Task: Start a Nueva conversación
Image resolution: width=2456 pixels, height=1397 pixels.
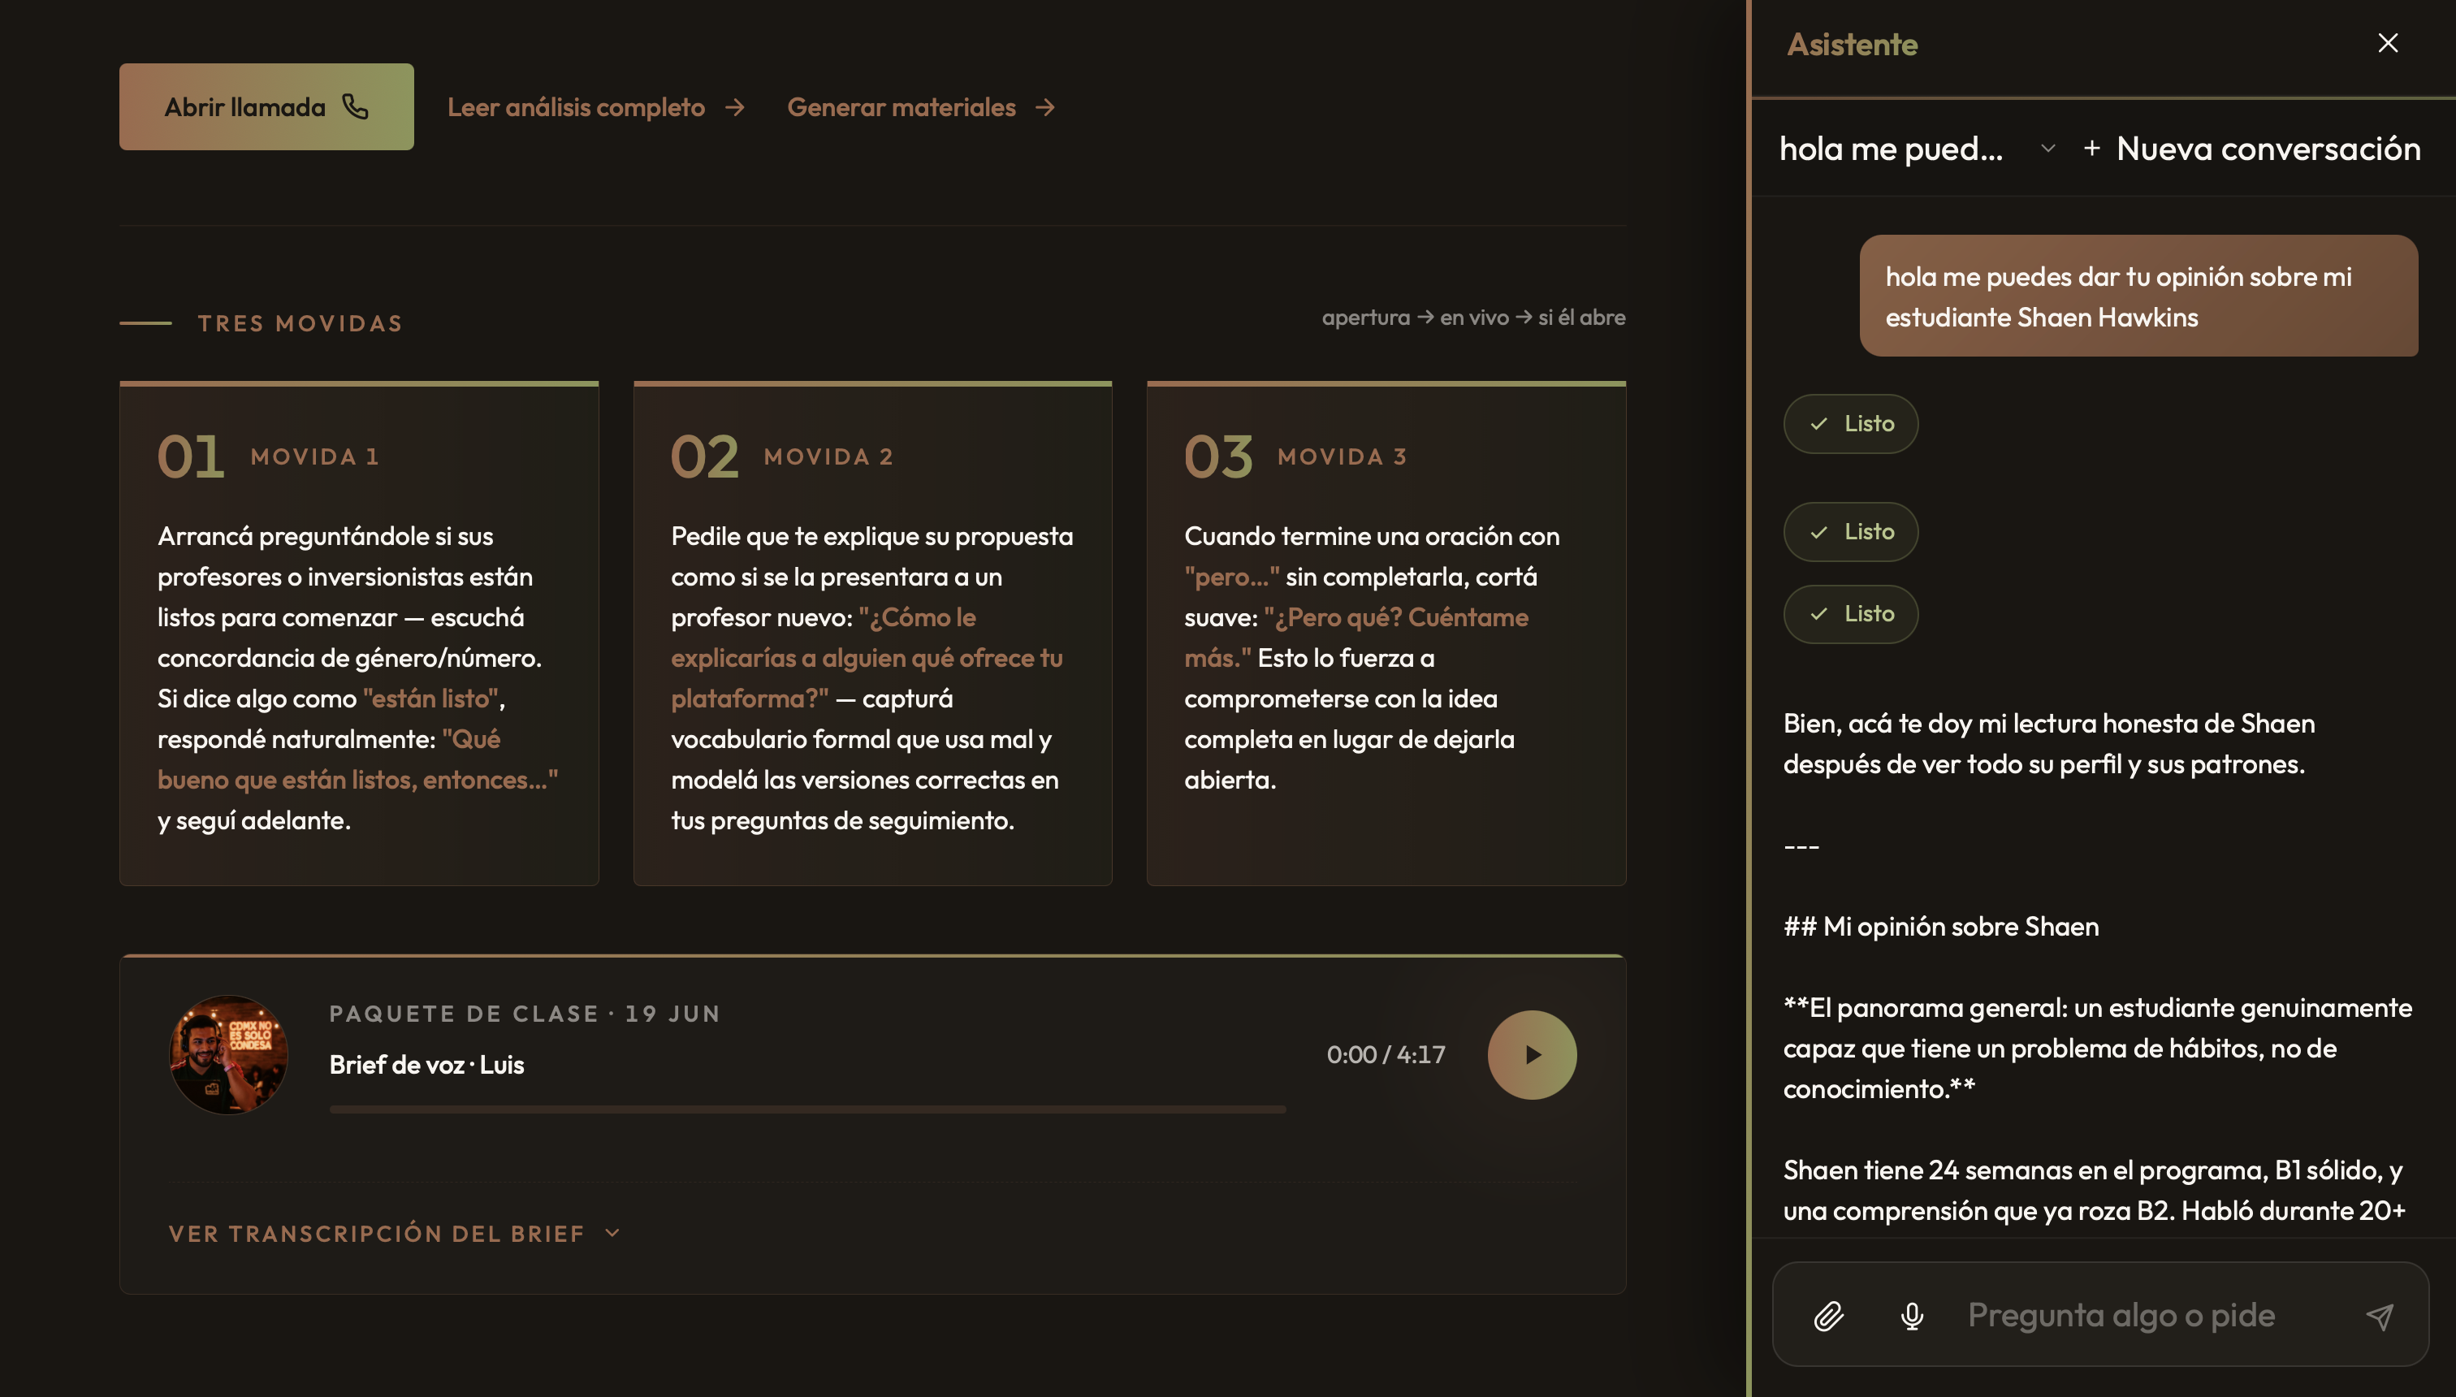Action: point(2251,149)
